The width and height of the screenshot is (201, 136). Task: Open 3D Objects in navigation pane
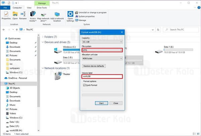coord(13,88)
